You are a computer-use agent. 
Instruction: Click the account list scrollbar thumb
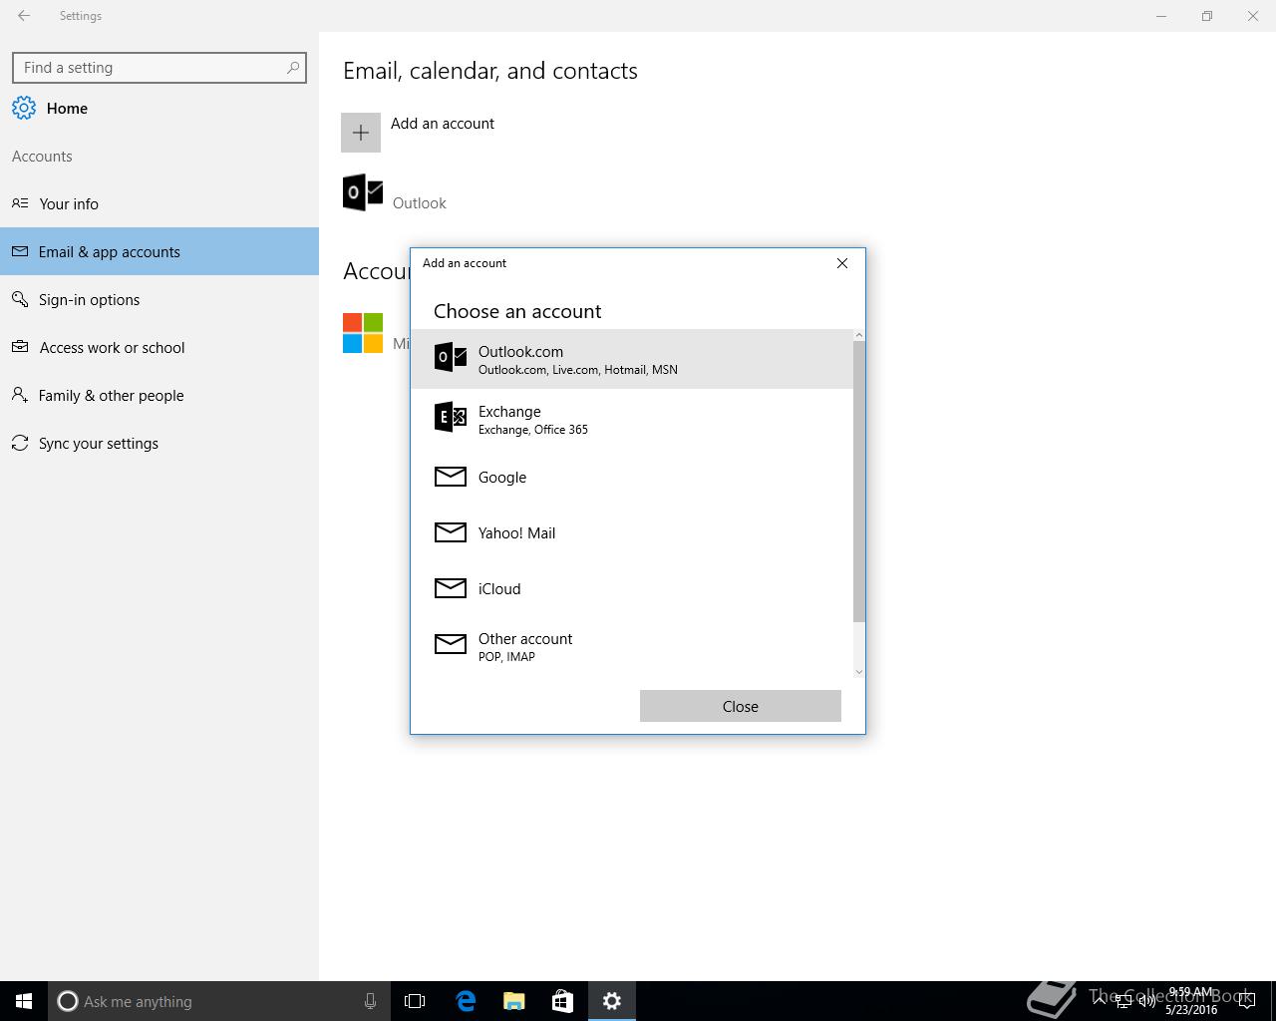[859, 482]
